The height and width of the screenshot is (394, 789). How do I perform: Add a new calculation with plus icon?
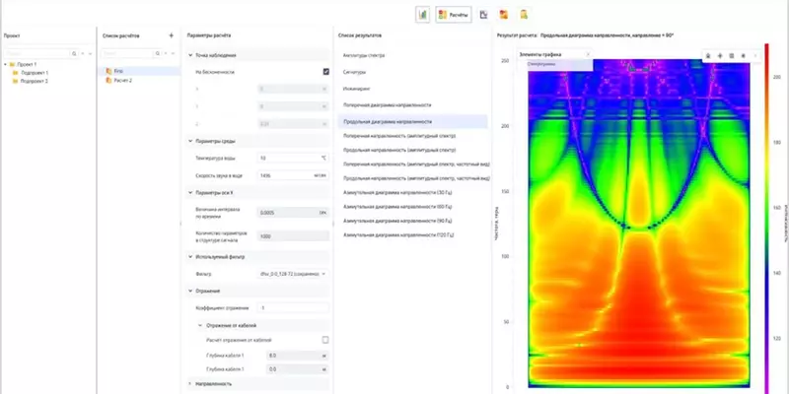[x=172, y=34]
